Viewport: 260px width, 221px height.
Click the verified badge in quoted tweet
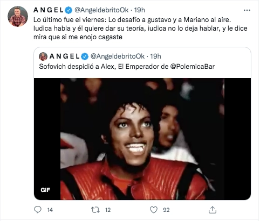(x=85, y=56)
